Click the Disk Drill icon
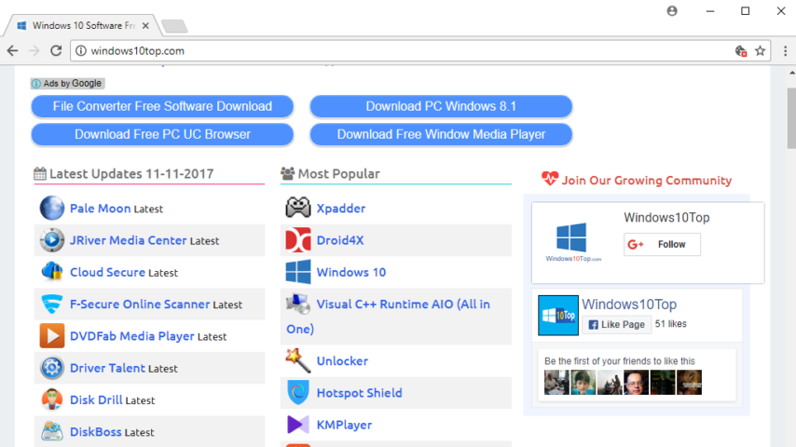 click(52, 400)
